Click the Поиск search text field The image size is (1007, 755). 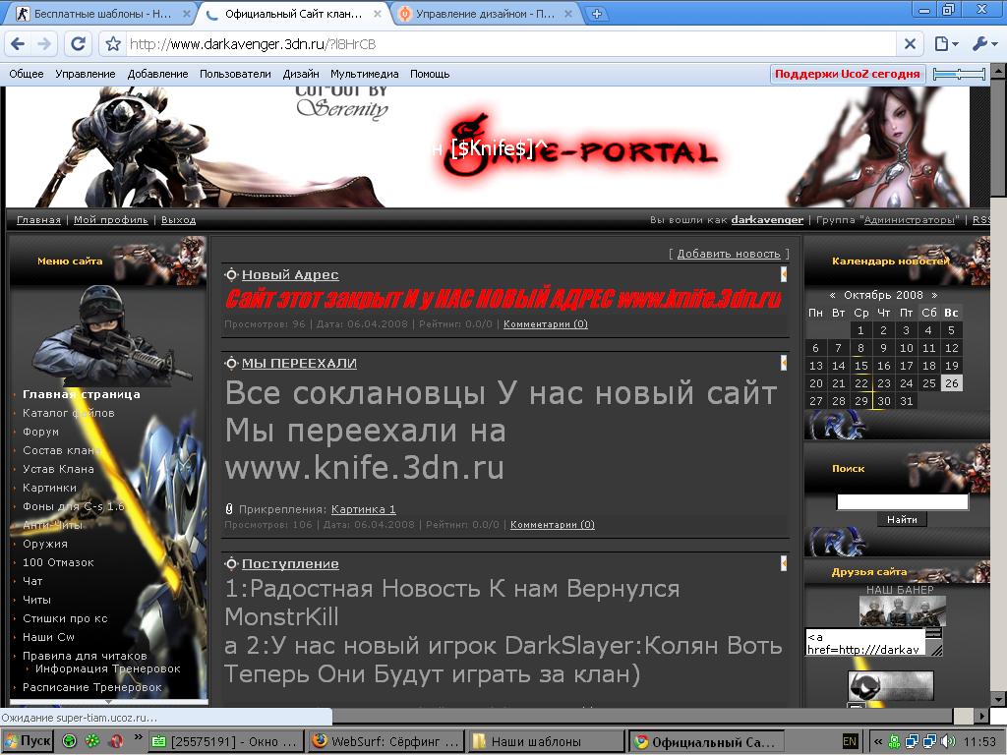pos(902,501)
